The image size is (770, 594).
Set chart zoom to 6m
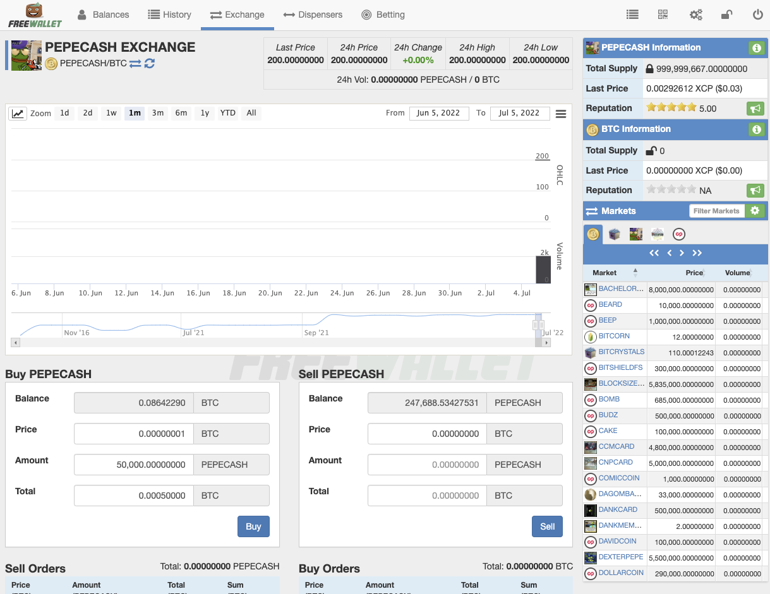(x=181, y=113)
